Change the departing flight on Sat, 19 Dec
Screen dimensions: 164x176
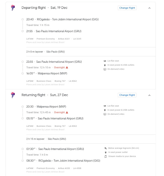(x=127, y=8)
